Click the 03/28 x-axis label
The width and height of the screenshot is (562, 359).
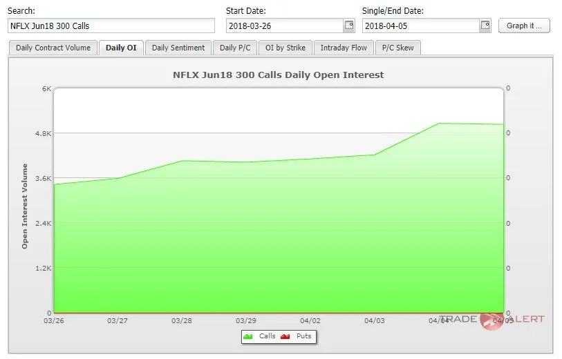pyautogui.click(x=182, y=321)
